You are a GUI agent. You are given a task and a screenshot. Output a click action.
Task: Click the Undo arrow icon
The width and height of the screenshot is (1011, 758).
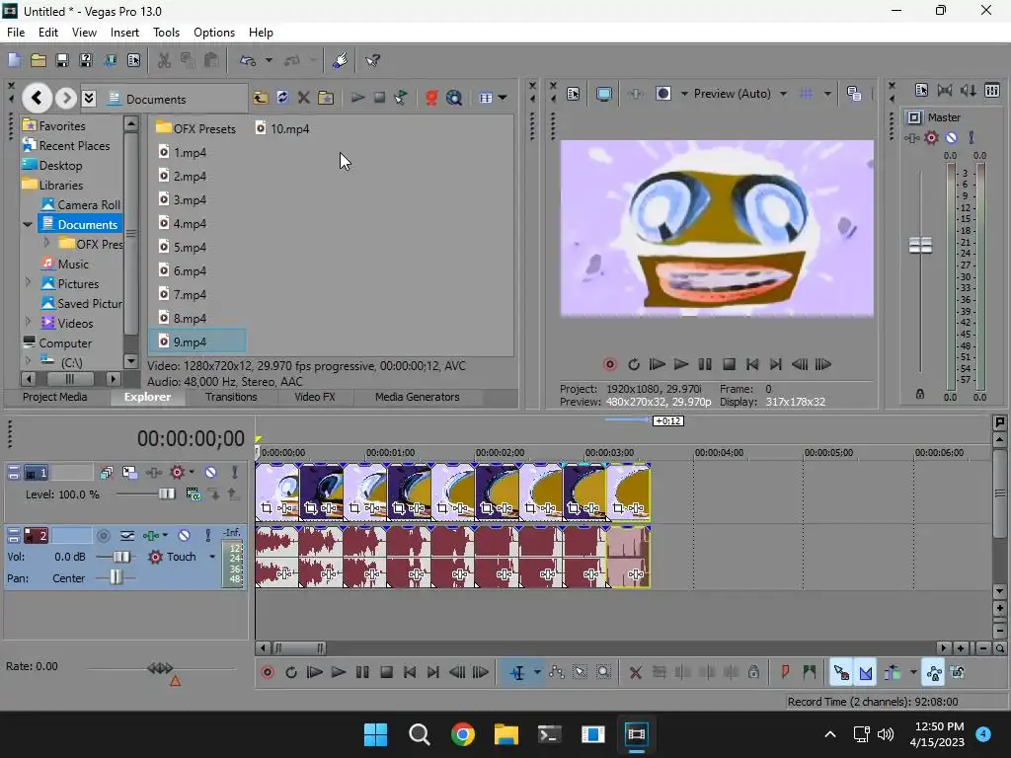tap(248, 60)
